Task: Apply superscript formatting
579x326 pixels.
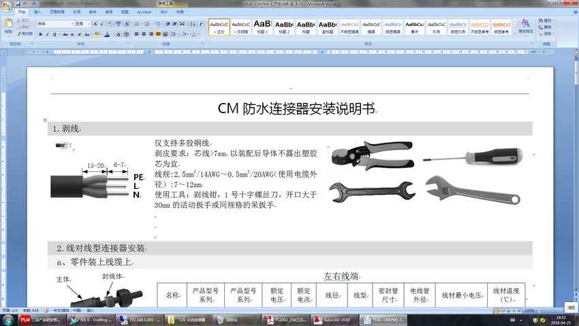Action: pos(80,34)
